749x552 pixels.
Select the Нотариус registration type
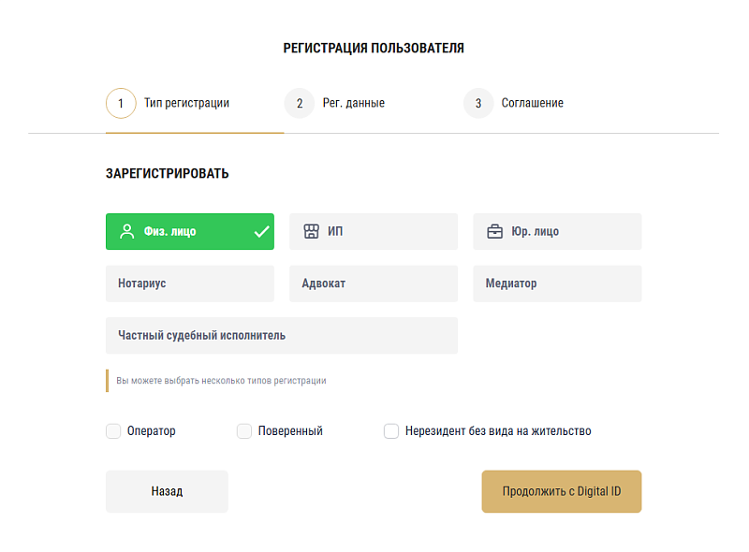point(190,283)
